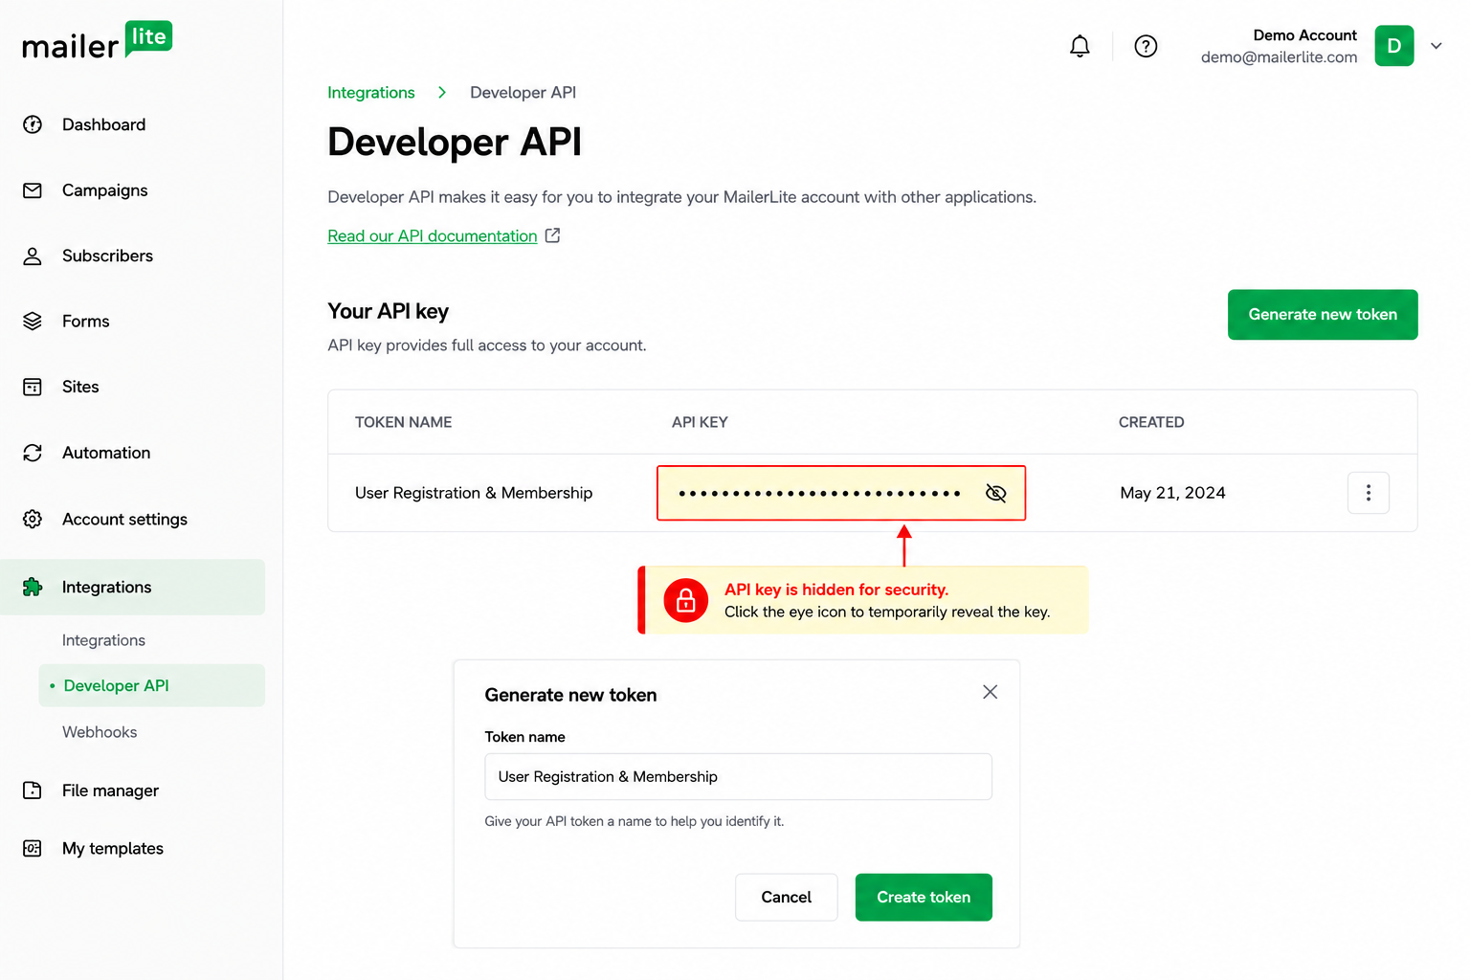Click demo@mailerlite.com account email

pos(1279,57)
